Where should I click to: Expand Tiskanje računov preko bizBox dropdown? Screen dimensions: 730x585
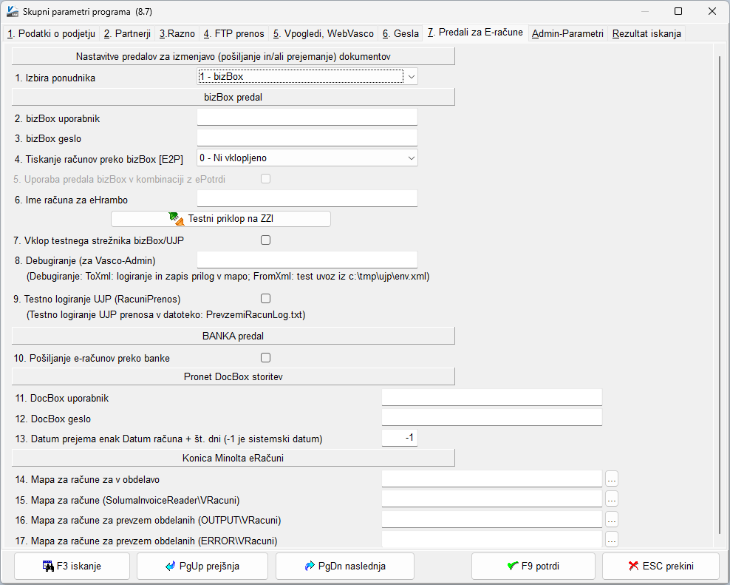tap(307, 158)
